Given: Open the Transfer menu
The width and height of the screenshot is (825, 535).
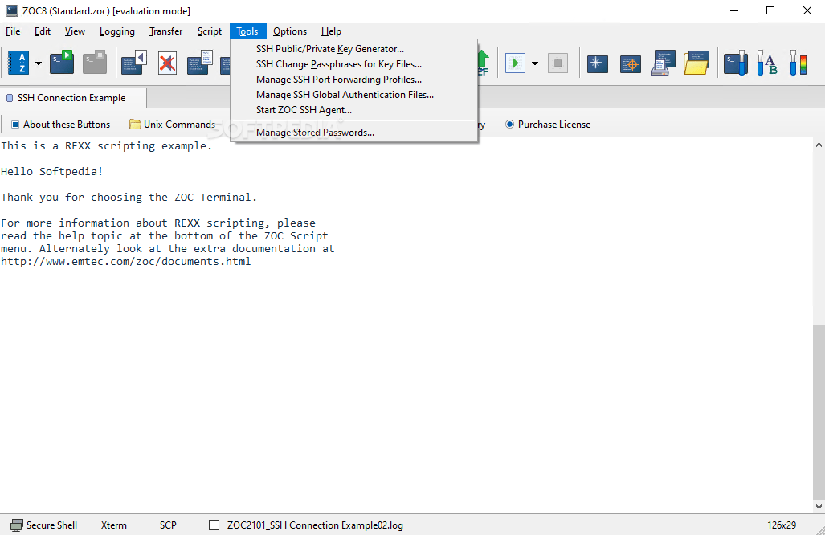Looking at the screenshot, I should tap(165, 31).
